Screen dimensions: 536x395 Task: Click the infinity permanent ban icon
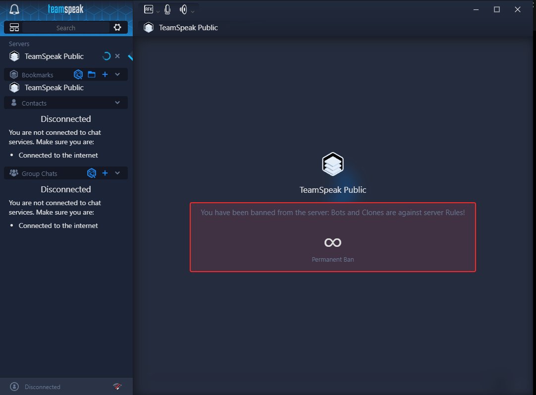(x=332, y=242)
